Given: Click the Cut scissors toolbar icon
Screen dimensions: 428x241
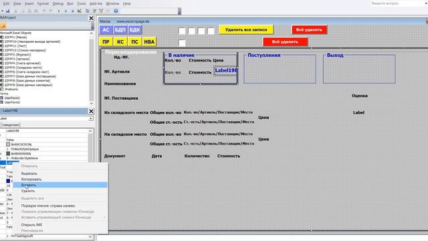Looking at the screenshot, I should [x=15, y=11].
